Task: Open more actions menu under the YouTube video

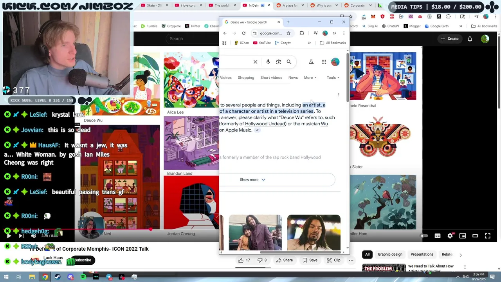Action: coord(351,260)
